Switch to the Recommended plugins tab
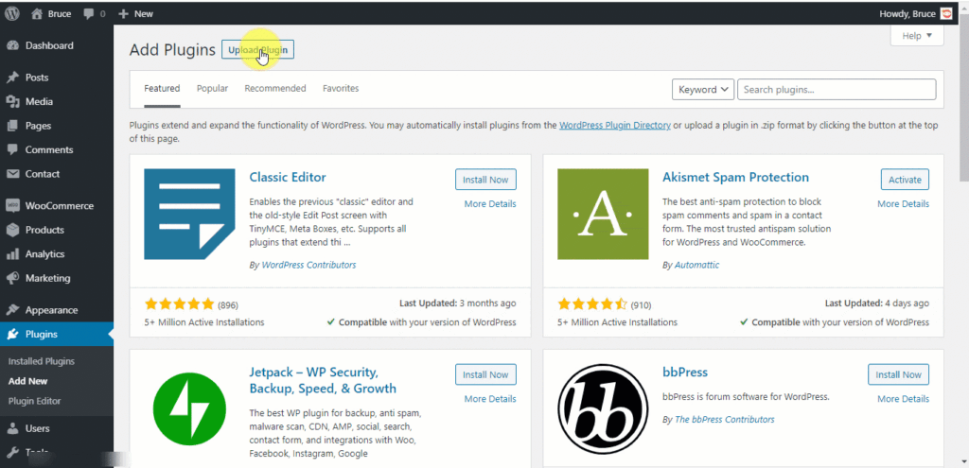This screenshot has height=468, width=969. tap(274, 88)
